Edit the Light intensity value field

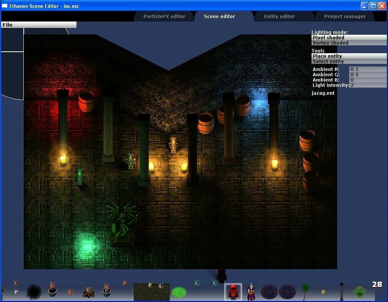[x=368, y=85]
